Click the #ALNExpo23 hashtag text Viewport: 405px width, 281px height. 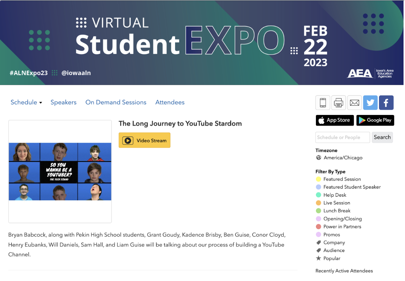(x=29, y=73)
